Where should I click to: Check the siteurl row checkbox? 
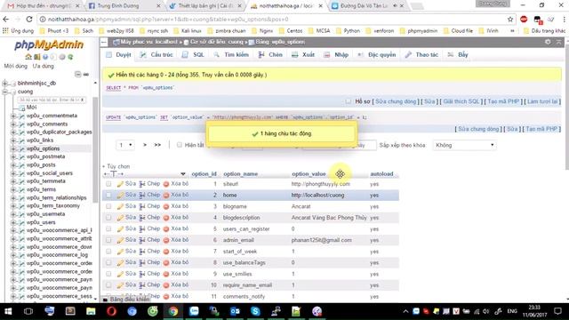click(x=108, y=184)
